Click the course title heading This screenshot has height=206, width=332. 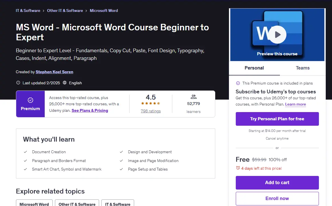point(112,32)
